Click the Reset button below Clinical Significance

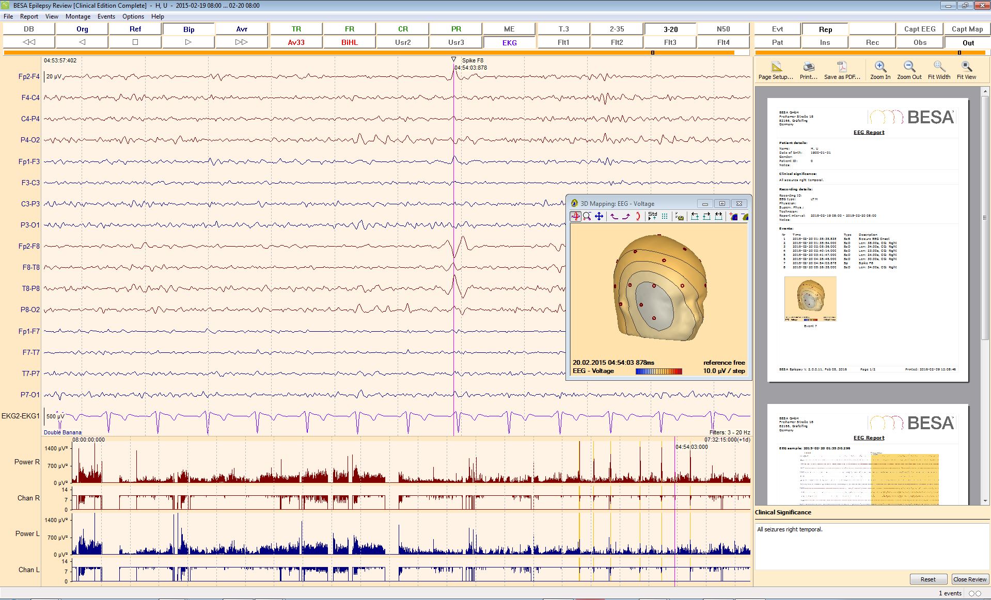(x=928, y=579)
